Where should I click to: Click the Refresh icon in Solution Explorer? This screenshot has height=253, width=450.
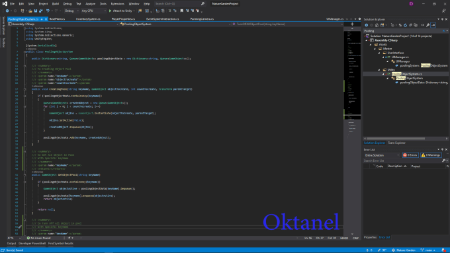(405, 25)
